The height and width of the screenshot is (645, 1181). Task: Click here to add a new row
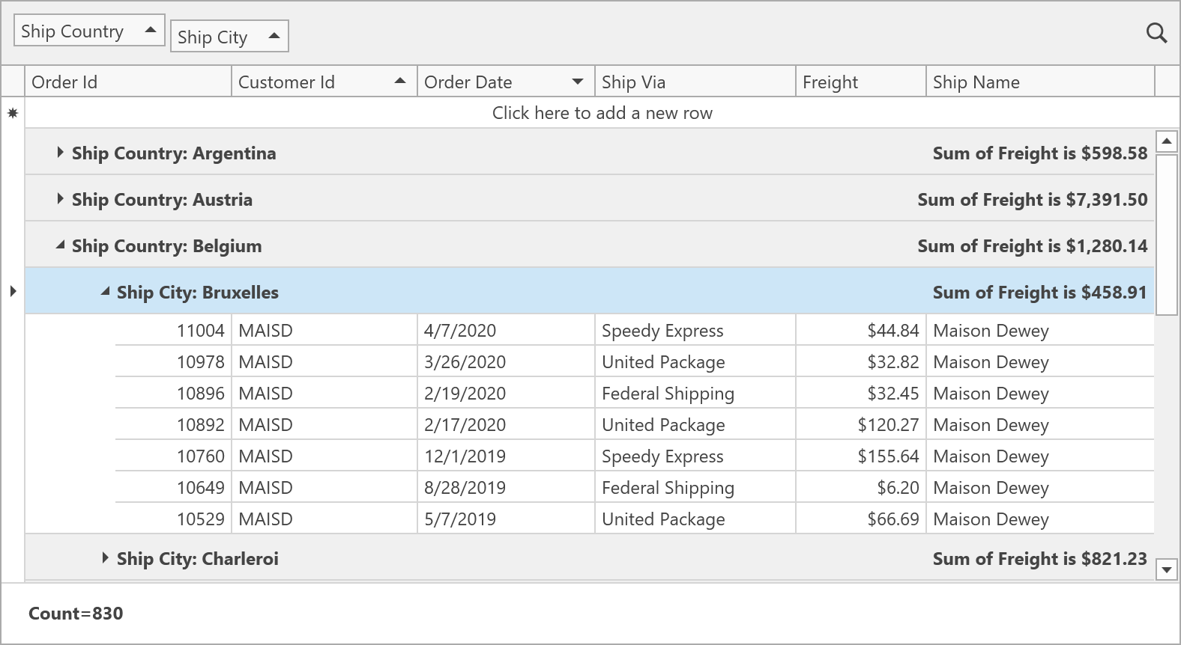point(602,113)
